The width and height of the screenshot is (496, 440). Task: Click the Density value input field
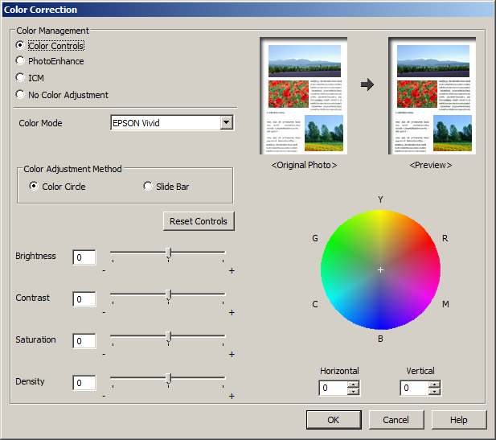click(x=84, y=383)
